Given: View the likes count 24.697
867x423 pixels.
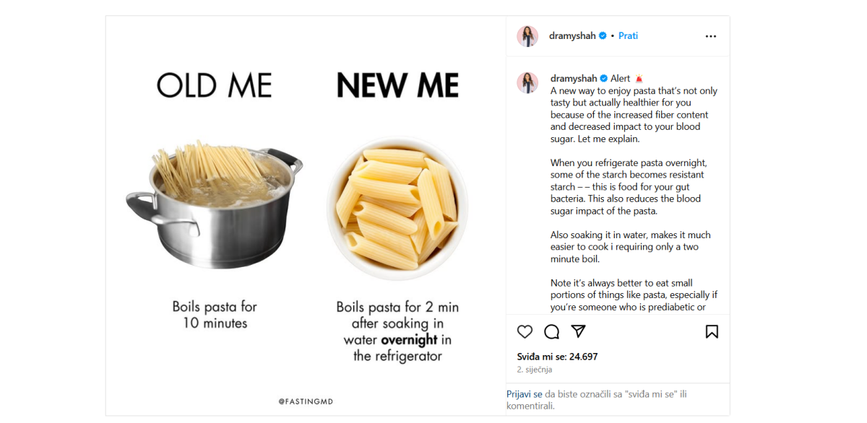Looking at the screenshot, I should point(557,357).
